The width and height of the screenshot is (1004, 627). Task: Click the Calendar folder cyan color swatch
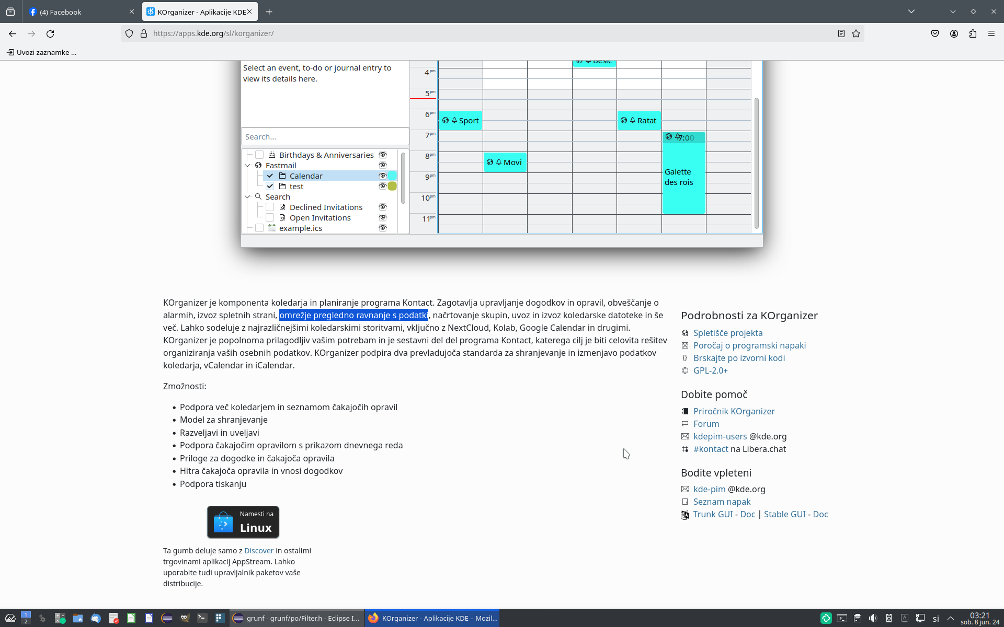[392, 176]
